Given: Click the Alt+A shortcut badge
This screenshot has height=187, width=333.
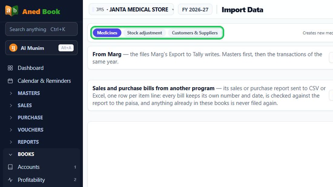Looking at the screenshot, I should (x=66, y=48).
